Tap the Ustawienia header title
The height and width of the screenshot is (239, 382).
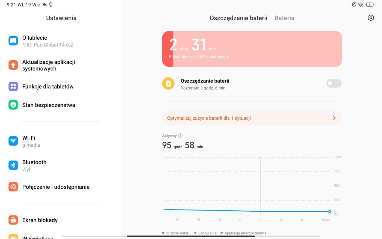pos(61,18)
